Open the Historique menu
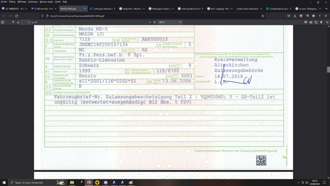 (x=33, y=2)
